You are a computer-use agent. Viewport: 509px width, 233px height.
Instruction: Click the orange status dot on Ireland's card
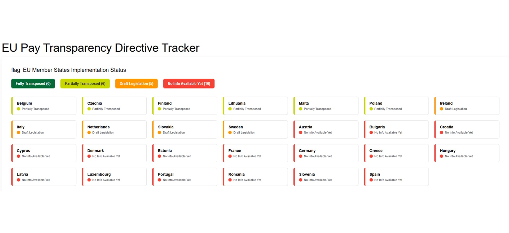click(441, 109)
